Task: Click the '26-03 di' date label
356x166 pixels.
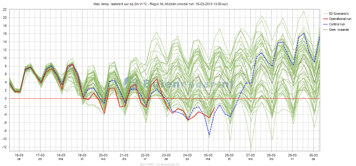Action: 229,157
